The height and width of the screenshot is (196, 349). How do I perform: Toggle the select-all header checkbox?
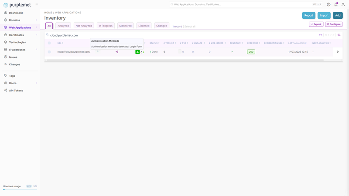pos(49,43)
